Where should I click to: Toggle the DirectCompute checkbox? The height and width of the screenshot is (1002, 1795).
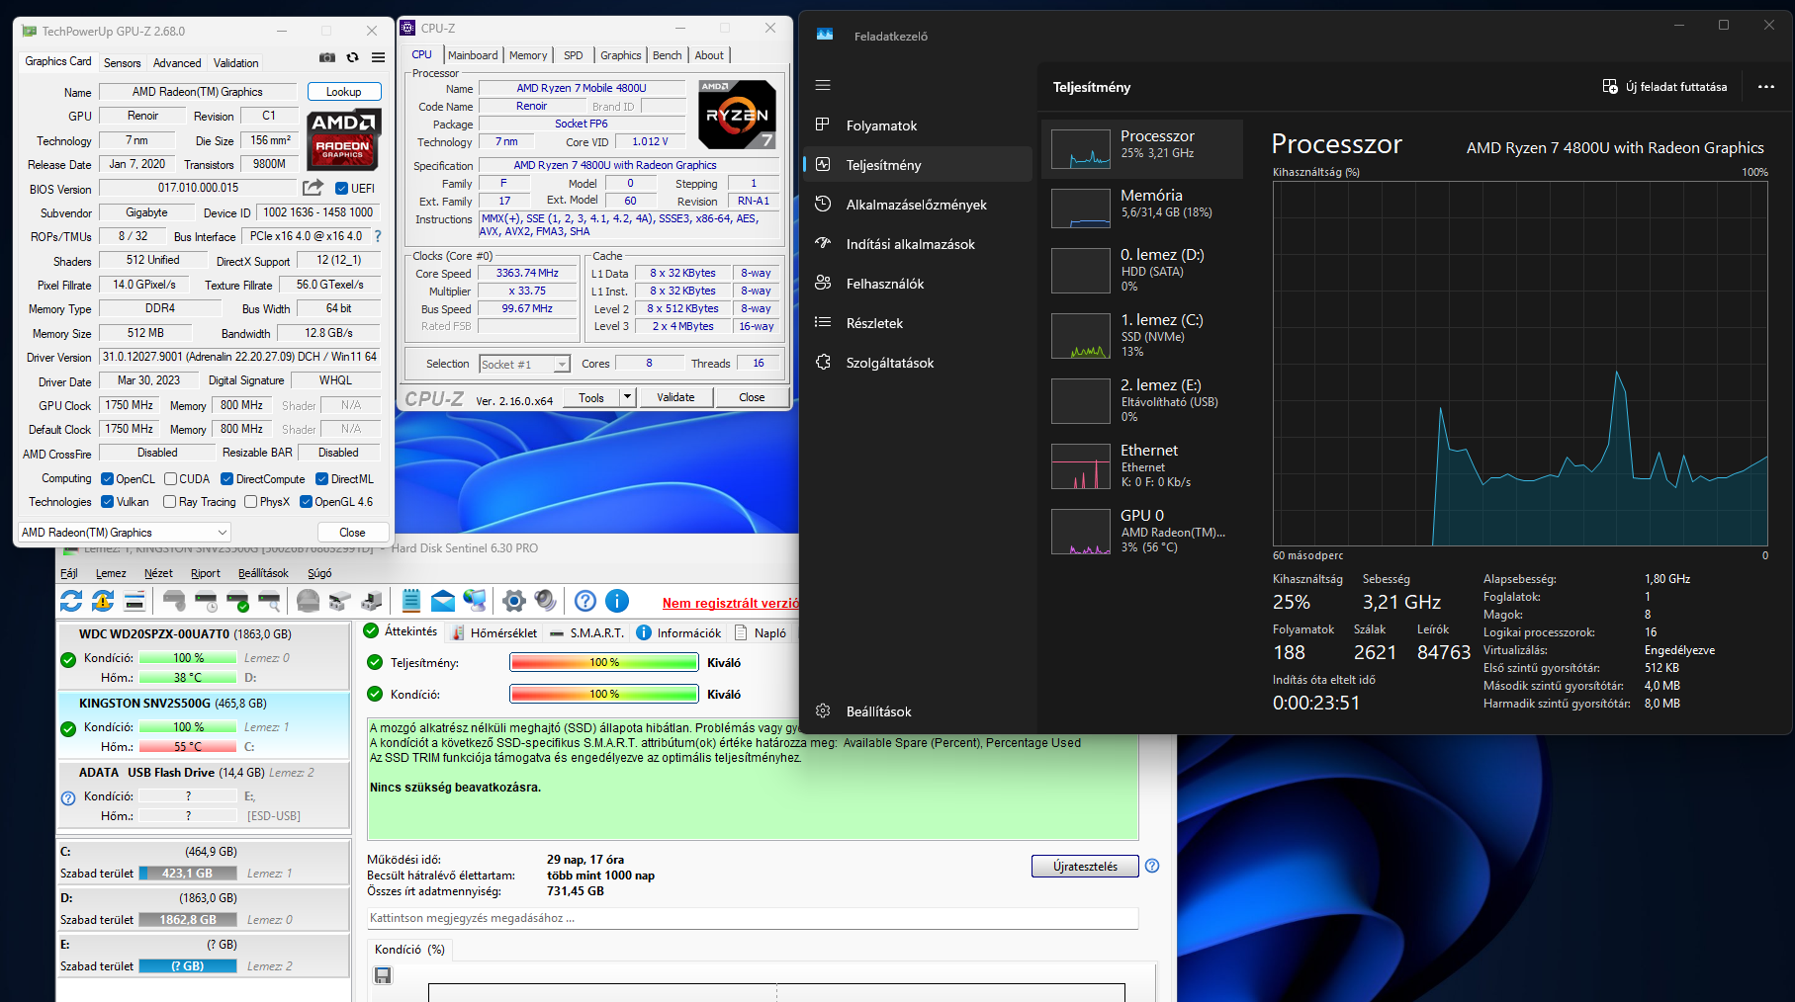click(x=226, y=479)
